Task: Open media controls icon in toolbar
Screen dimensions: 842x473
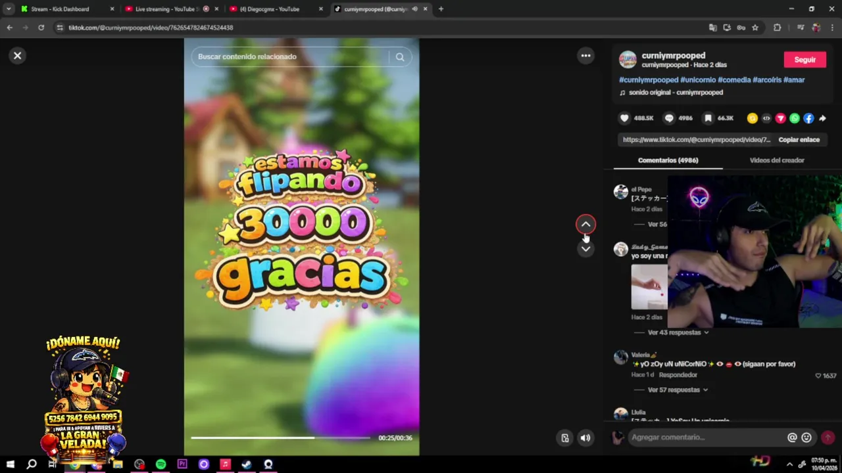Action: 800,28
